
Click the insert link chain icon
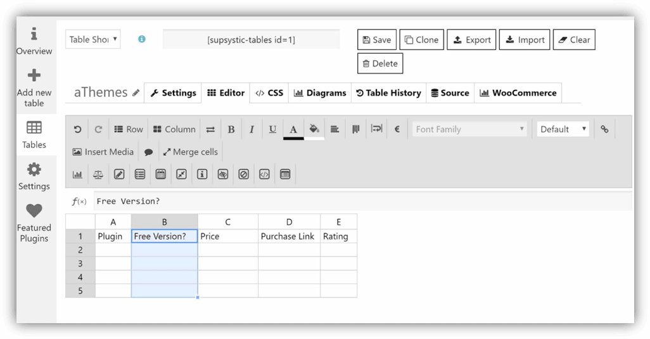[604, 129]
